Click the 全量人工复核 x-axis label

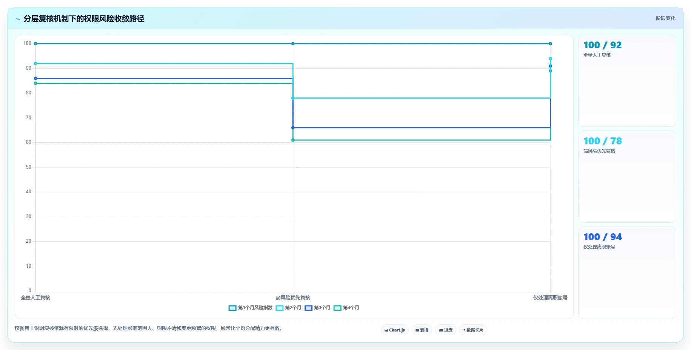click(35, 298)
